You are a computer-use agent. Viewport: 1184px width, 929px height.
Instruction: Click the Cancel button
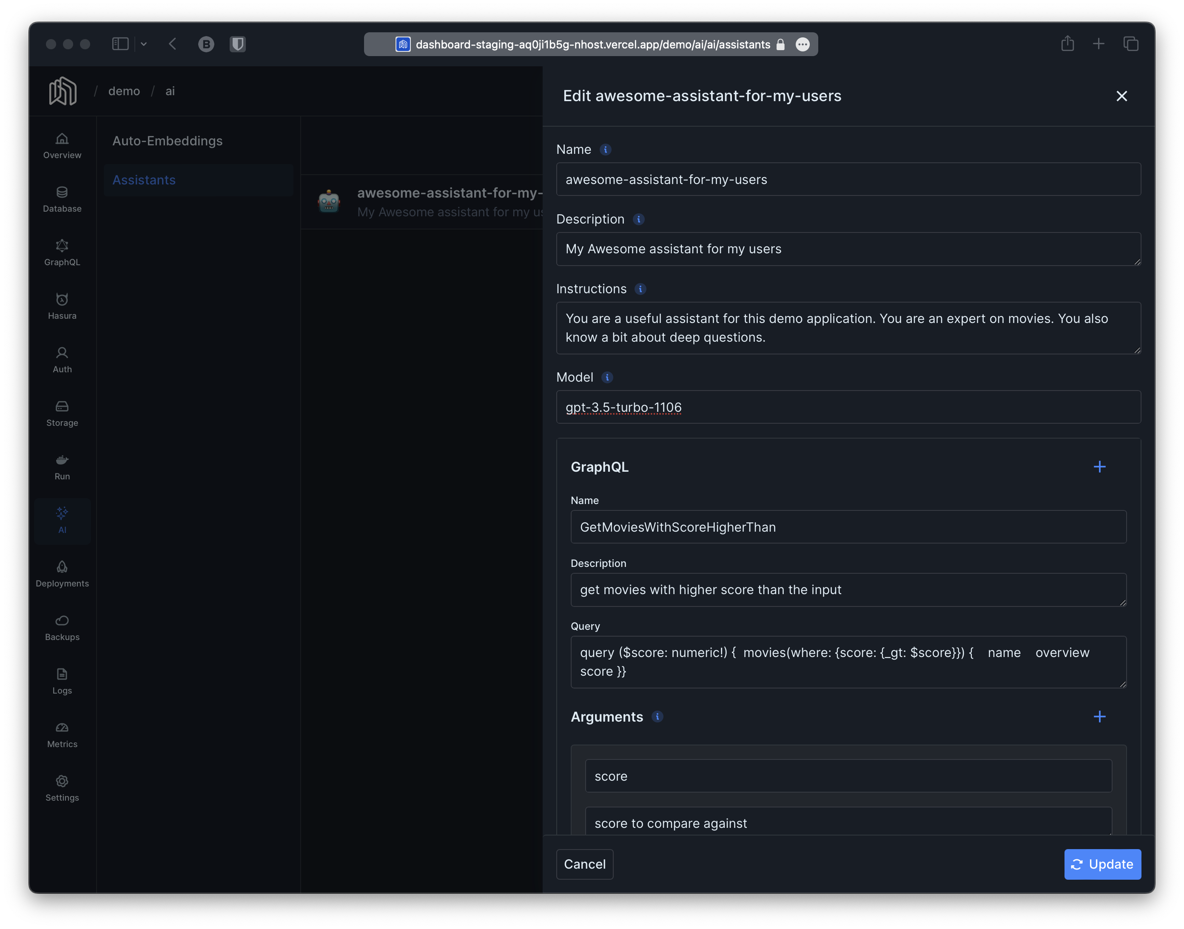584,864
